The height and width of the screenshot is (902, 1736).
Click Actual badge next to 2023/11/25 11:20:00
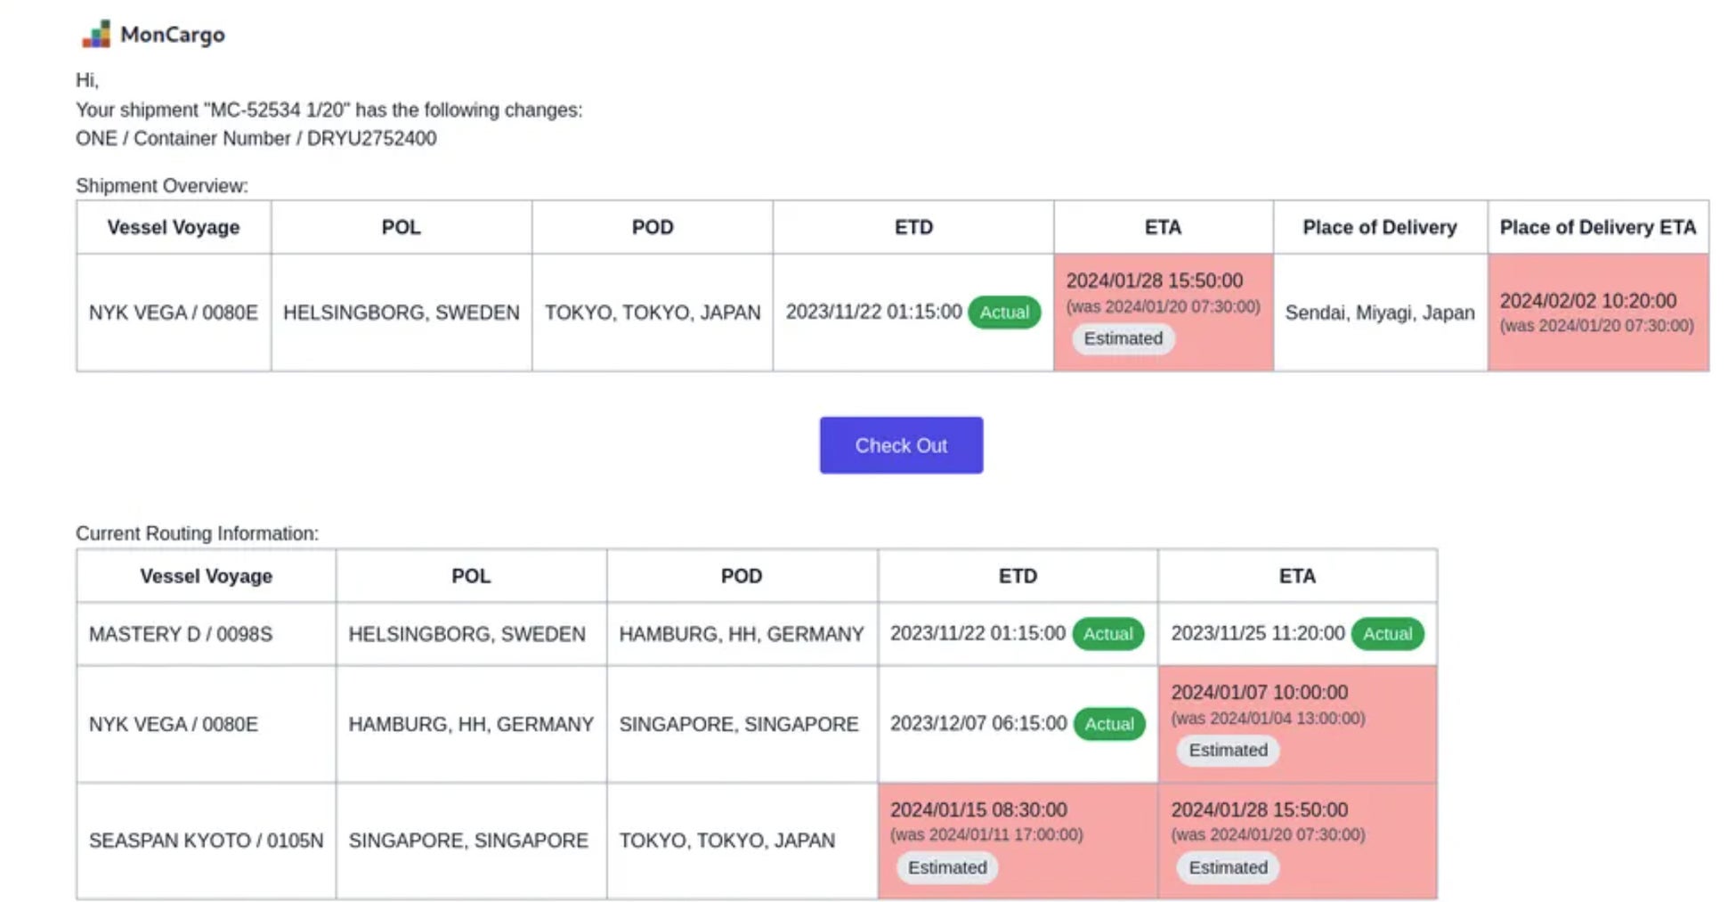pos(1386,634)
